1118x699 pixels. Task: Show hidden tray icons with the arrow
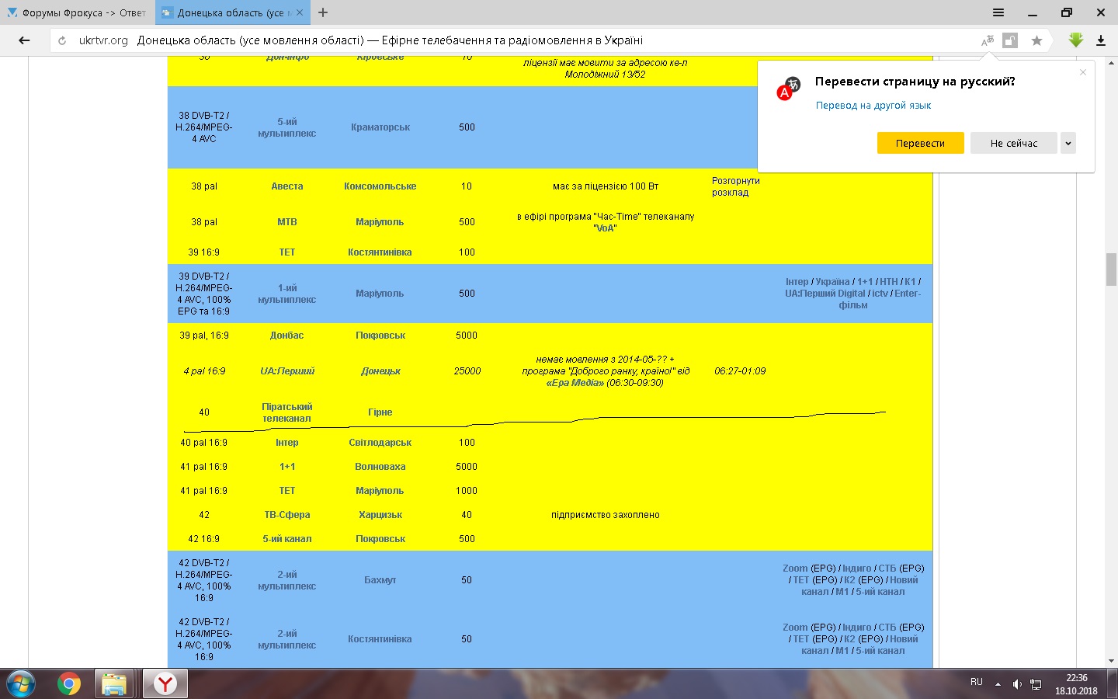tap(998, 684)
